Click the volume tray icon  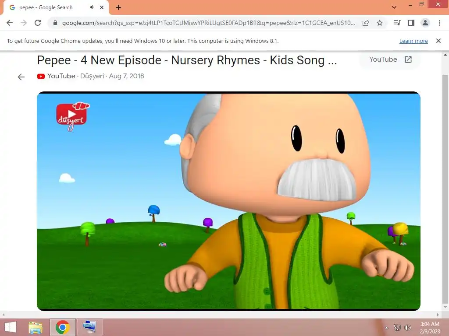(407, 327)
